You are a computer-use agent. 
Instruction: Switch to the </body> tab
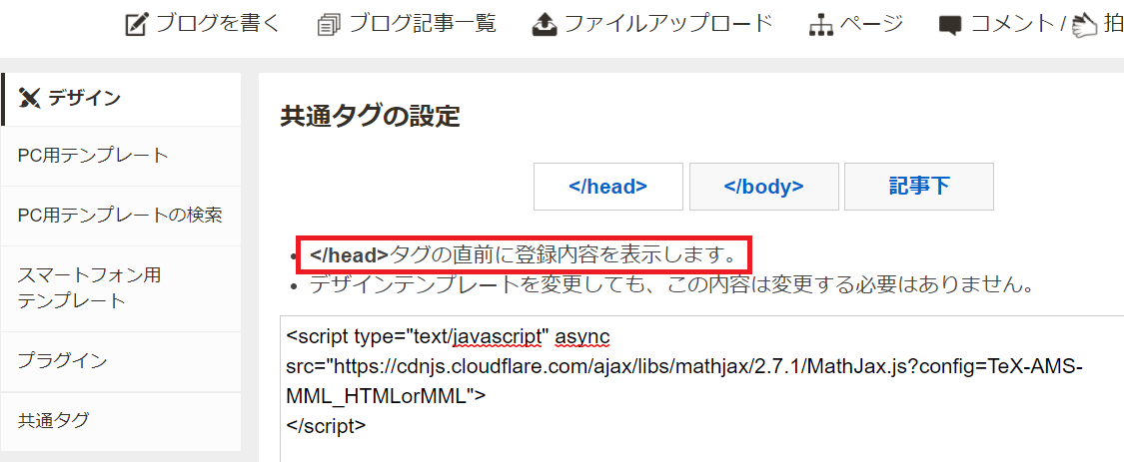pos(763,187)
